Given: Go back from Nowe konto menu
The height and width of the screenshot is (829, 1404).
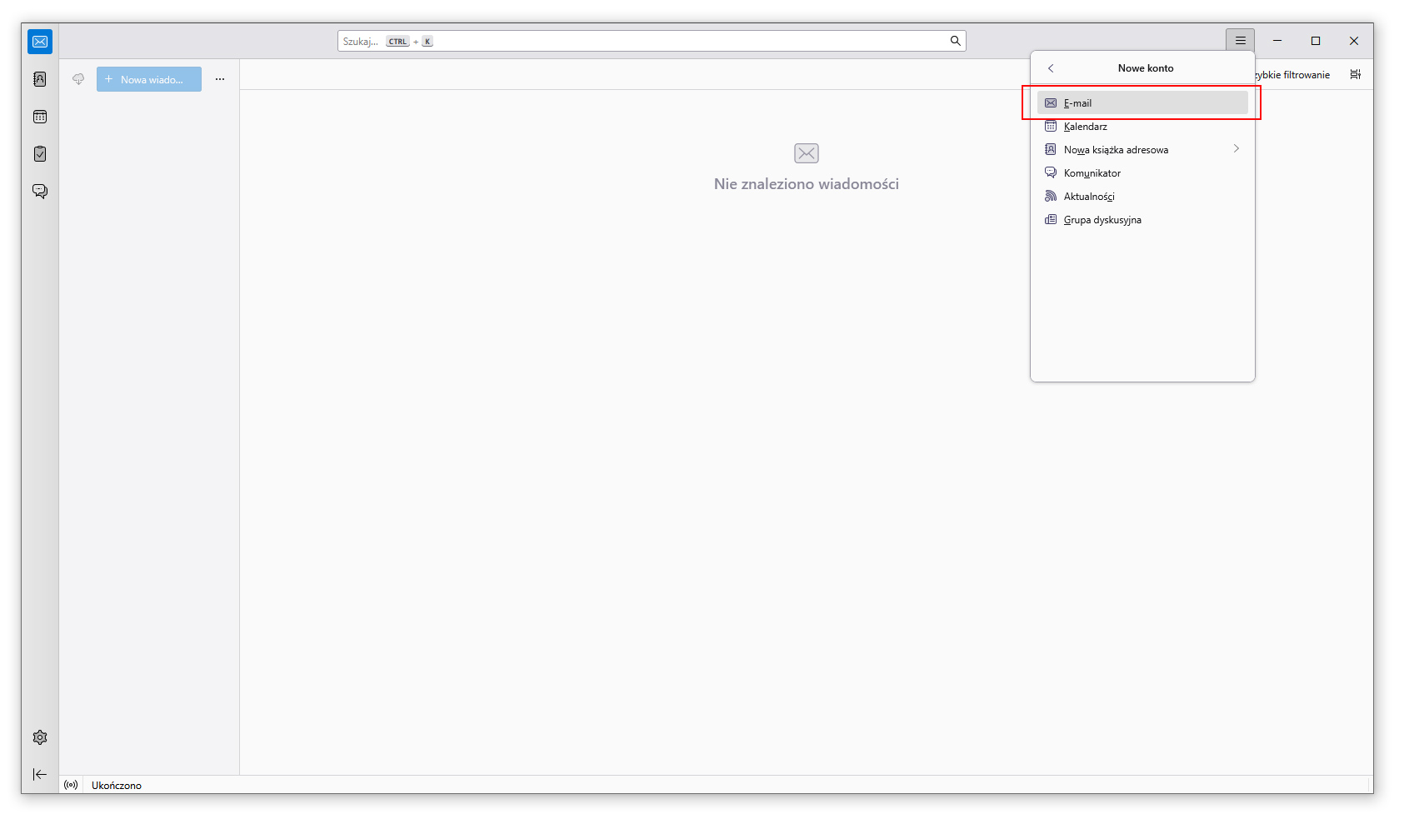Looking at the screenshot, I should tap(1051, 68).
